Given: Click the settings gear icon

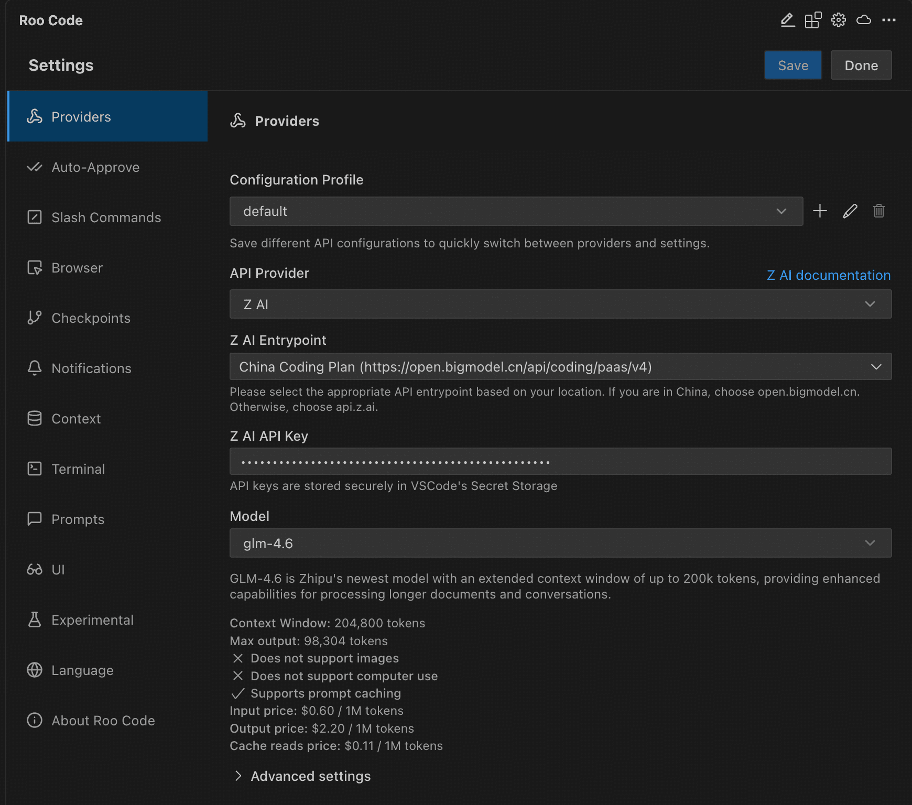Looking at the screenshot, I should tap(838, 20).
